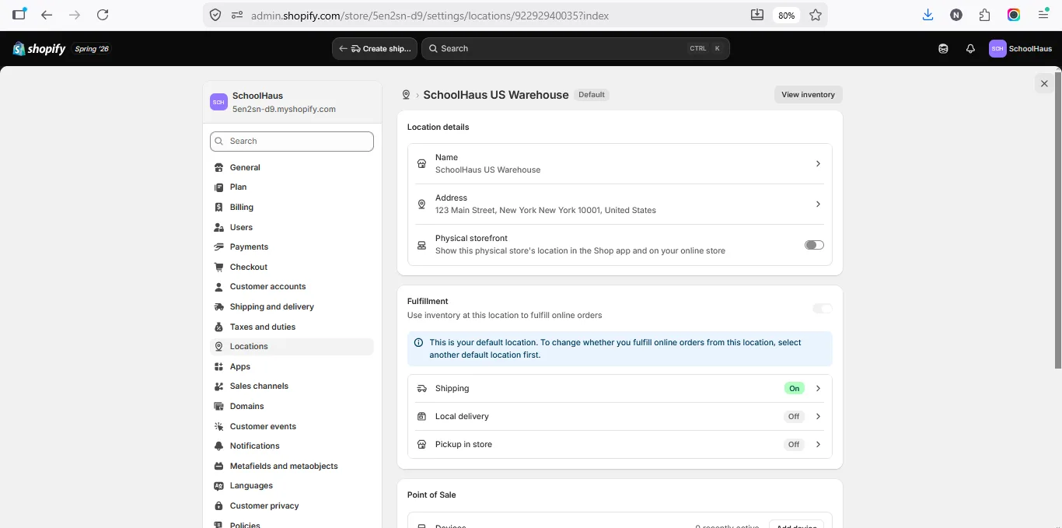Go to Policies settings
1062x528 pixels.
[x=292, y=525]
